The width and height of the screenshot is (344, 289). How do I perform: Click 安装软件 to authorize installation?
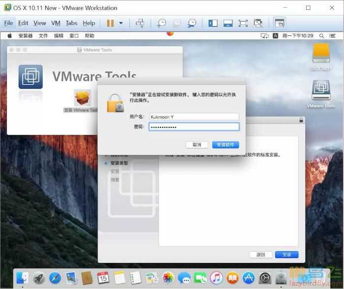point(225,144)
